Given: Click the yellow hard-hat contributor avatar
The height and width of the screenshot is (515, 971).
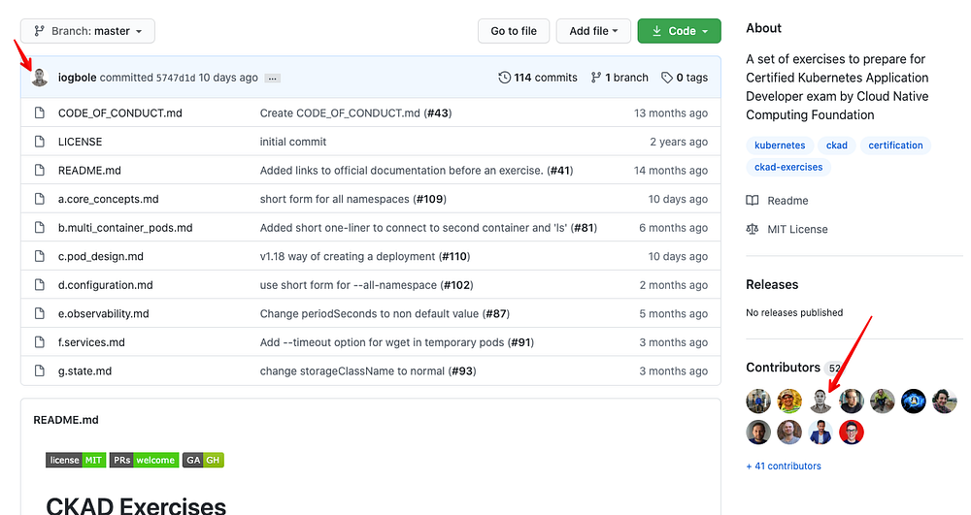Looking at the screenshot, I should 789,402.
